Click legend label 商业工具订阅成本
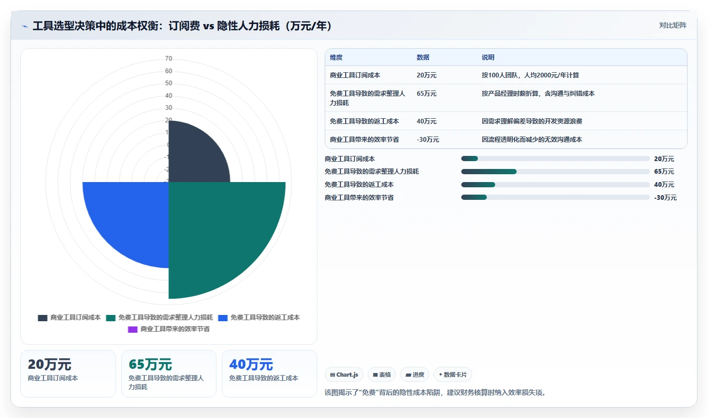The image size is (708, 418). click(x=75, y=318)
